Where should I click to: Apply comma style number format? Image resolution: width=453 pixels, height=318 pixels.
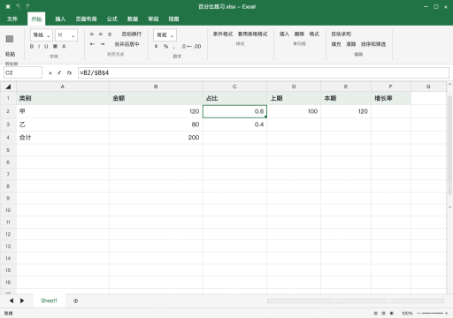174,47
